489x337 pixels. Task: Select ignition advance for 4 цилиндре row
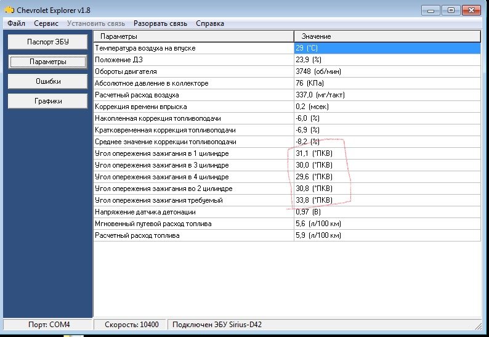click(x=287, y=177)
